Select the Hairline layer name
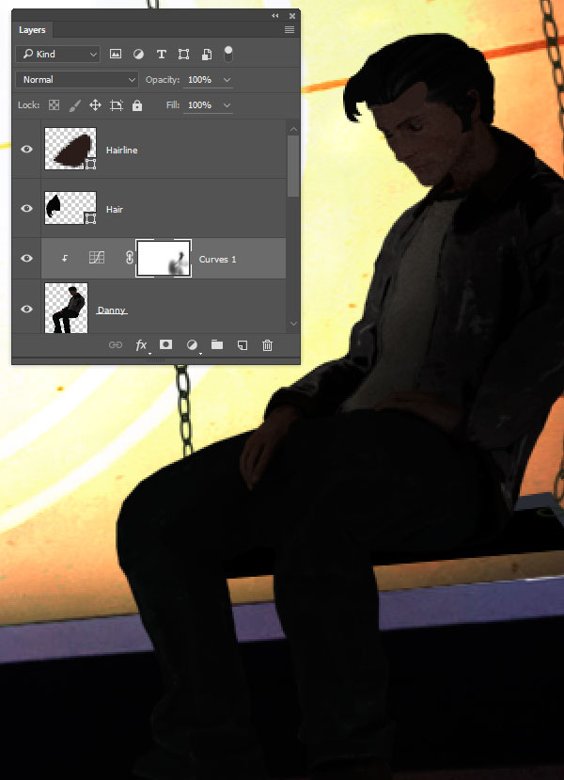Viewport: 564px width, 780px height. 122,150
